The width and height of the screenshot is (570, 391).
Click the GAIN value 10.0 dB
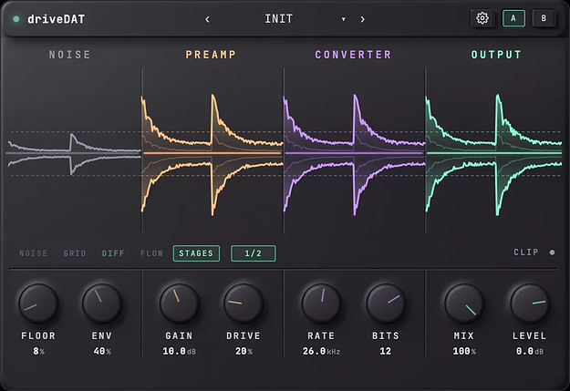180,352
